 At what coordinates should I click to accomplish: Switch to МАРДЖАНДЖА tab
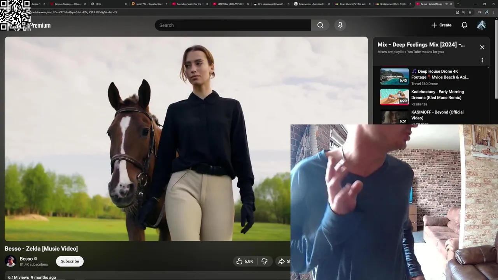[230, 4]
